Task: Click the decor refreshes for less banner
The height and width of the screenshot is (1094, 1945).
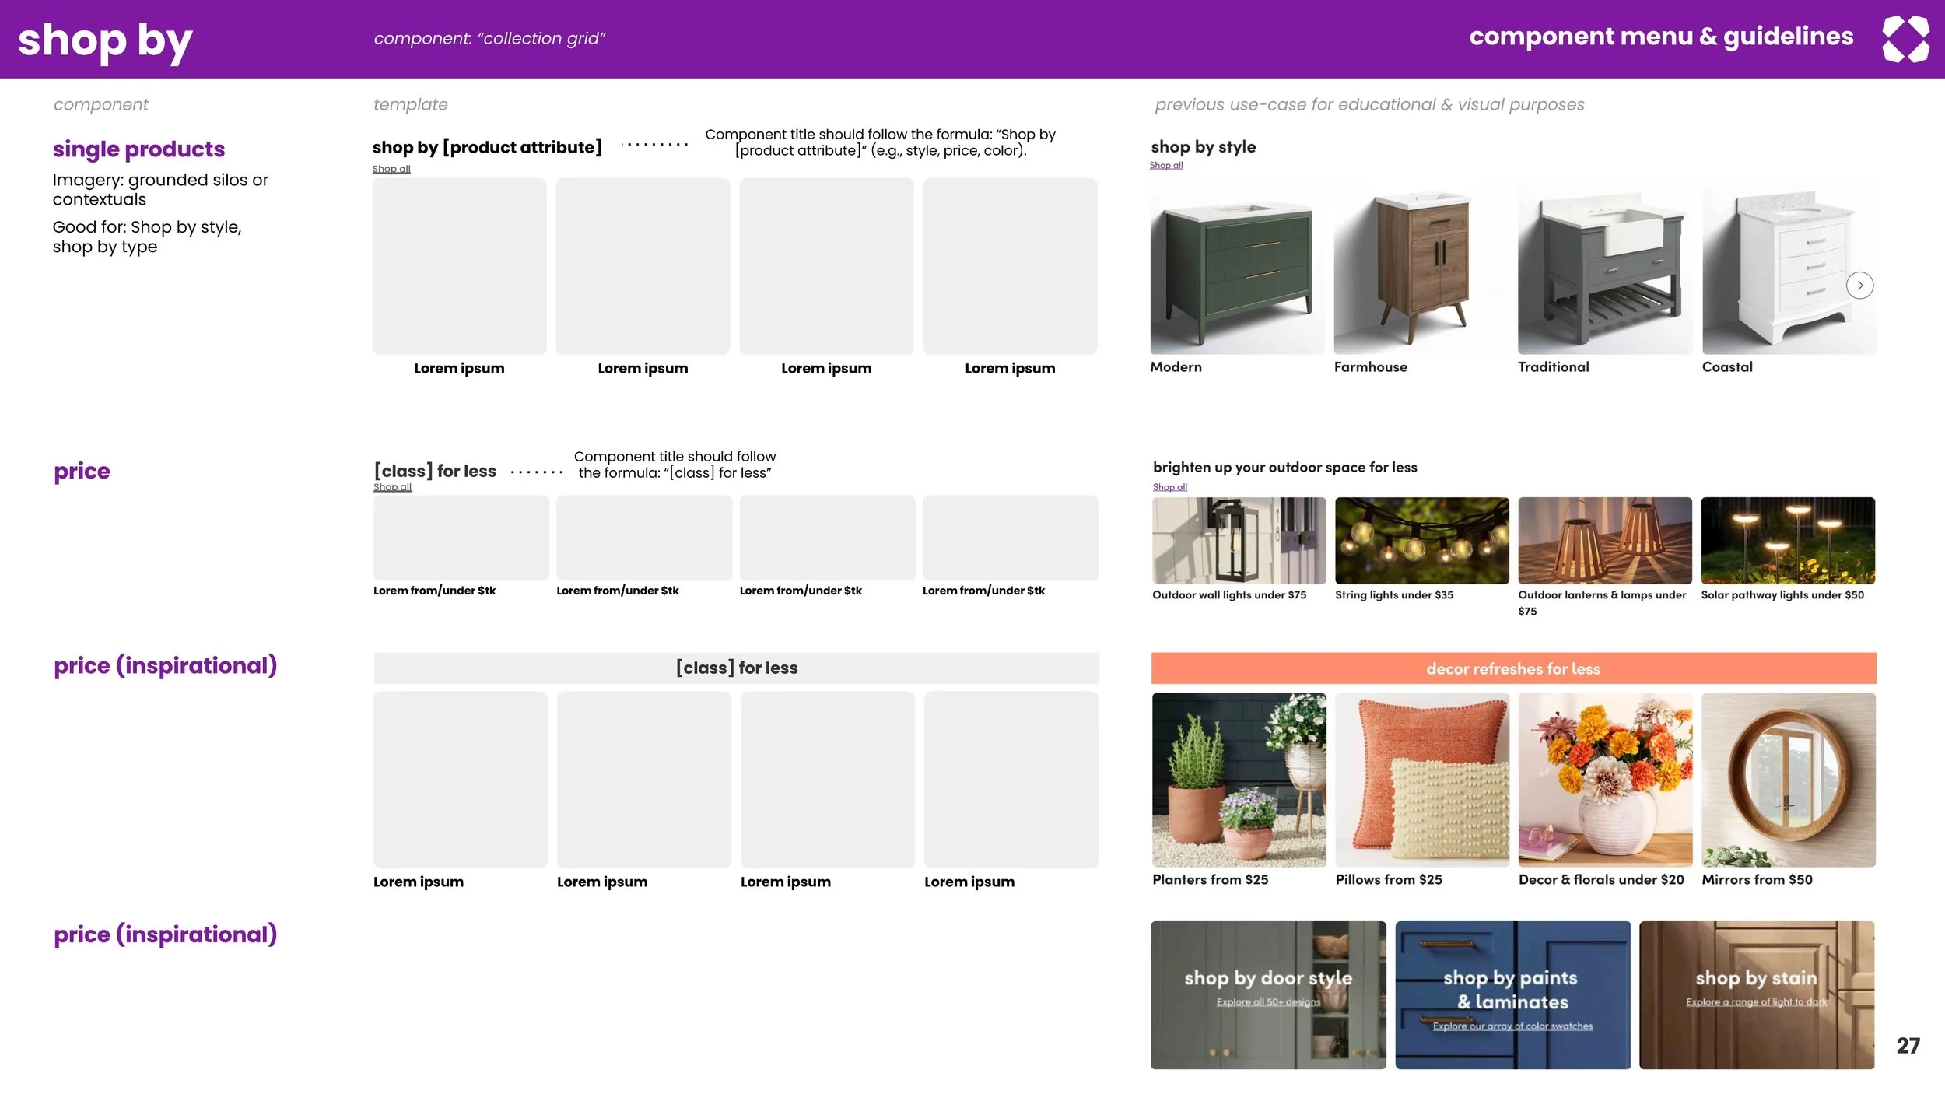Action: (x=1513, y=668)
